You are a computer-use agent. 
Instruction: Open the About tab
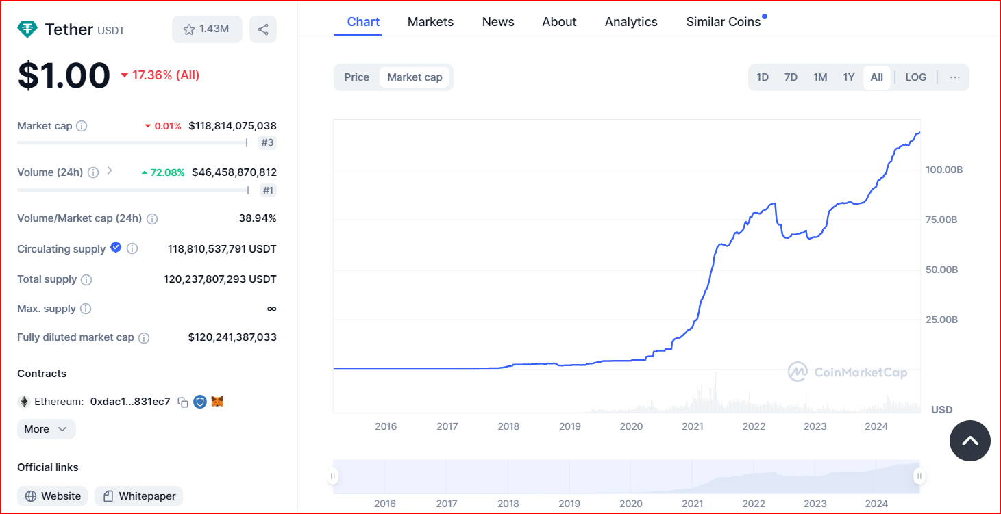pos(559,22)
